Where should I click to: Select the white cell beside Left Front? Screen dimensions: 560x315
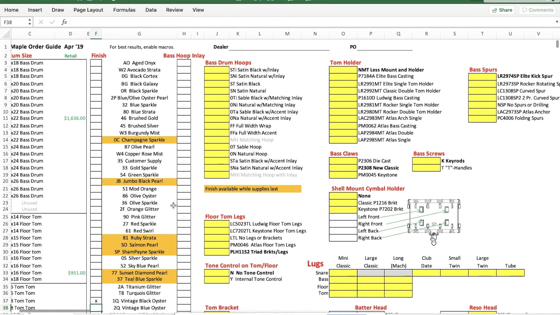(x=343, y=217)
